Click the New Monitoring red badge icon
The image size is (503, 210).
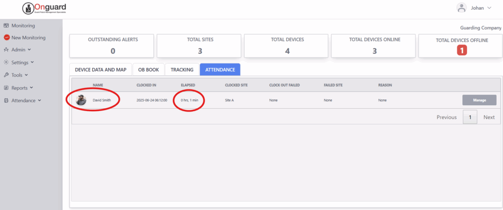click(6, 38)
